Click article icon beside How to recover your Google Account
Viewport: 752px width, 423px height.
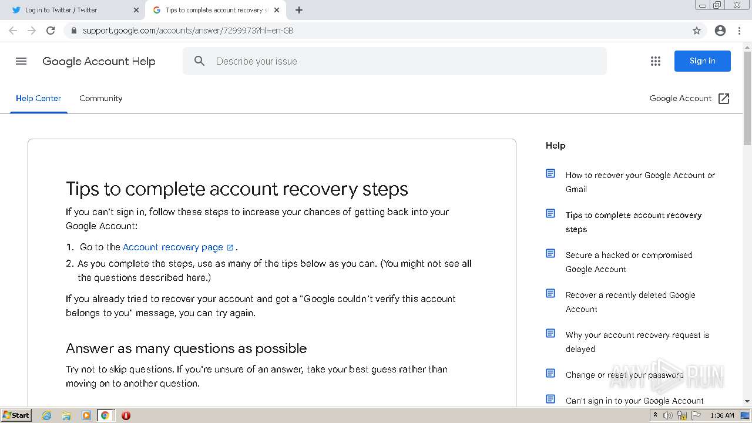550,173
